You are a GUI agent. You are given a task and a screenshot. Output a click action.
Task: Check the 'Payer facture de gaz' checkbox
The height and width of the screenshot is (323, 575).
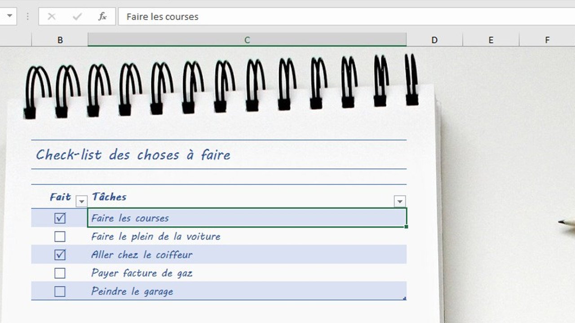(x=60, y=273)
